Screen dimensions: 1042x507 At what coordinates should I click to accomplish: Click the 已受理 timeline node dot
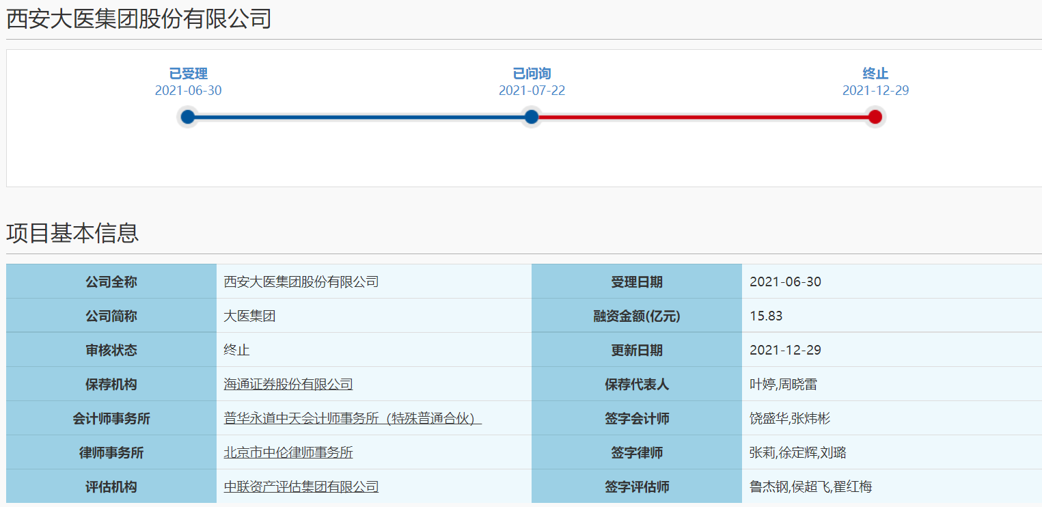188,117
